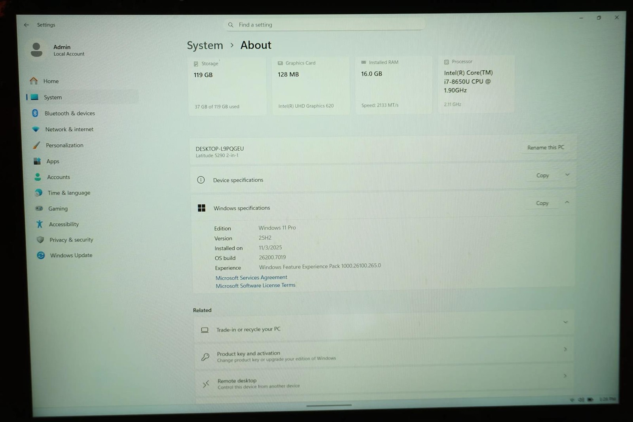Collapse Windows specifications chevron
The width and height of the screenshot is (633, 422).
(567, 202)
